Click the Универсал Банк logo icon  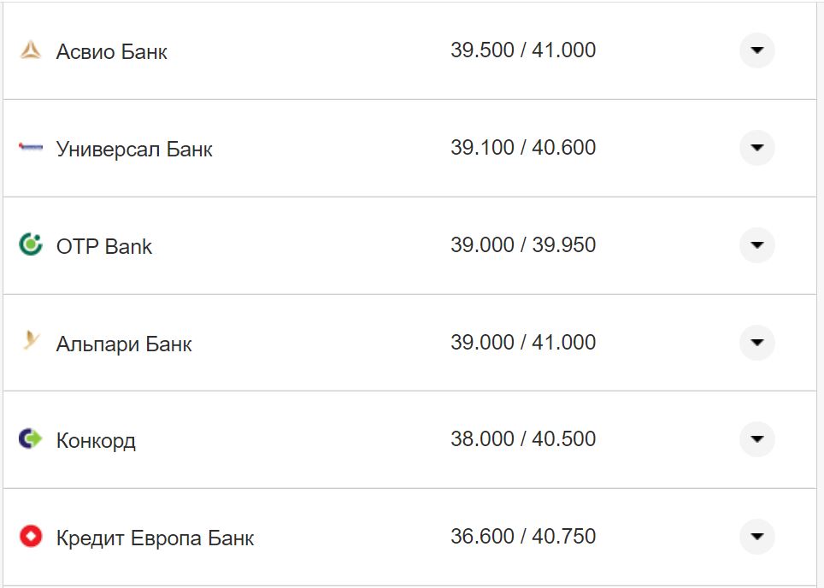pyautogui.click(x=31, y=148)
